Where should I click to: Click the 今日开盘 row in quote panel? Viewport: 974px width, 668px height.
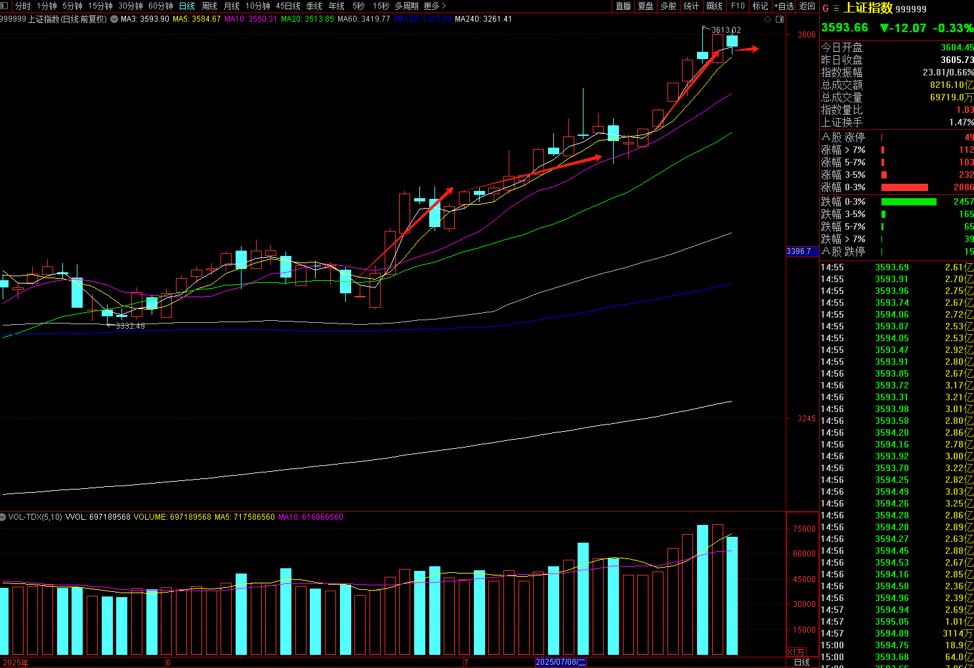(897, 47)
